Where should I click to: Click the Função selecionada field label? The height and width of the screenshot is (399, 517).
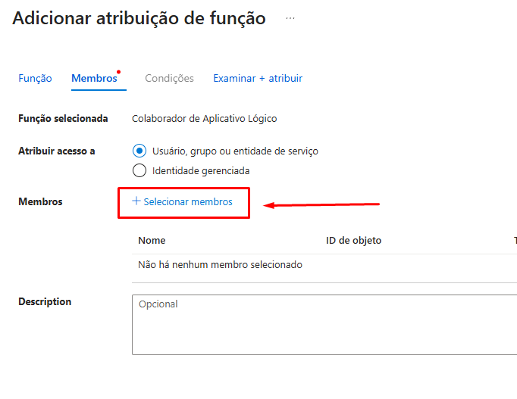tap(63, 119)
